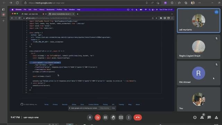The width and height of the screenshot is (222, 125).
Task: Leave the call with red hang-up button
Action: 138,117
